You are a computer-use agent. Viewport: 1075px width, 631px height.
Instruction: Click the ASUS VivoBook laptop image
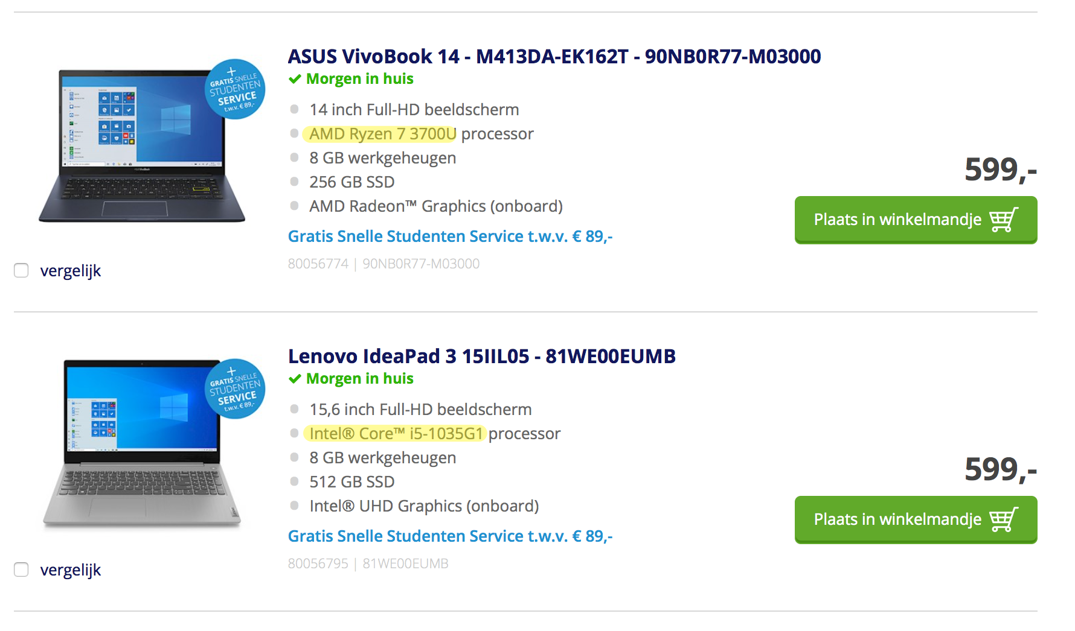pos(143,146)
